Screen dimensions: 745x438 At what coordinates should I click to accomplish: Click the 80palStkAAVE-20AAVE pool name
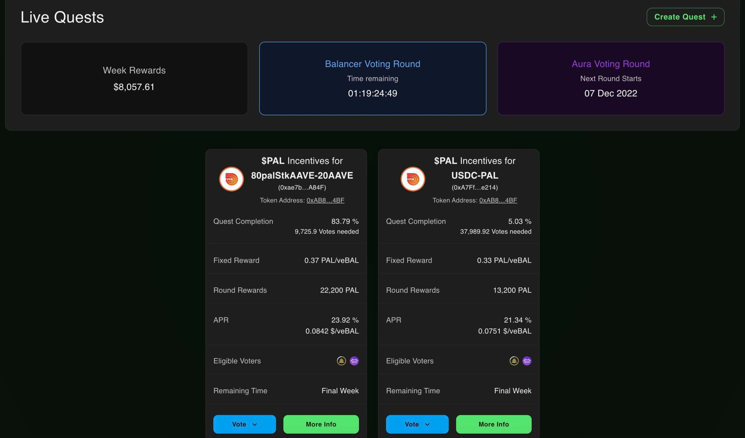(302, 176)
